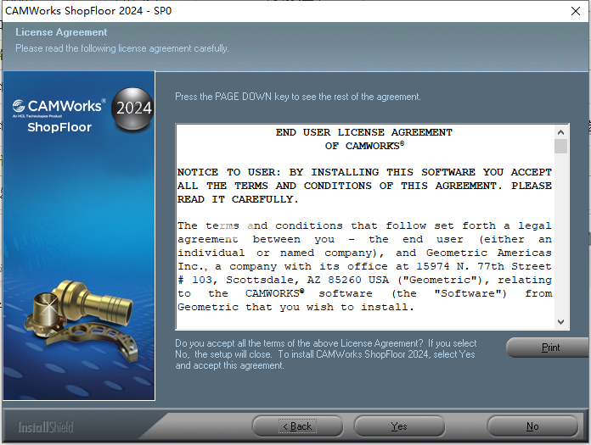
Task: Close the CAMWorks ShopFloor installer window
Action: click(x=576, y=11)
